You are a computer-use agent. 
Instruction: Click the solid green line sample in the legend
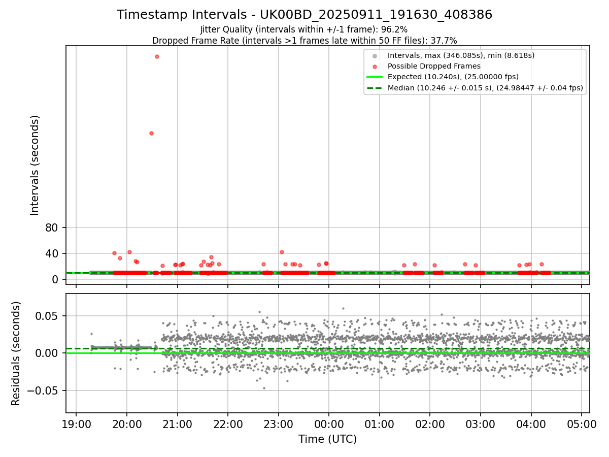(375, 77)
